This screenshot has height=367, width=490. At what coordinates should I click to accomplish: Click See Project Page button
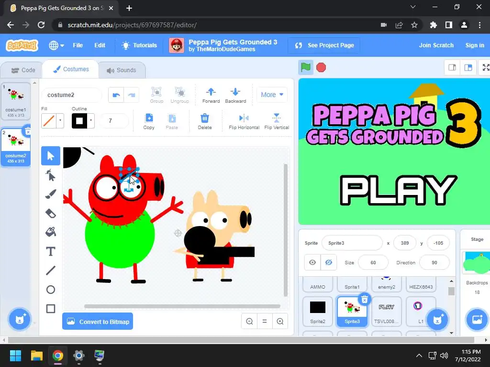pos(324,45)
